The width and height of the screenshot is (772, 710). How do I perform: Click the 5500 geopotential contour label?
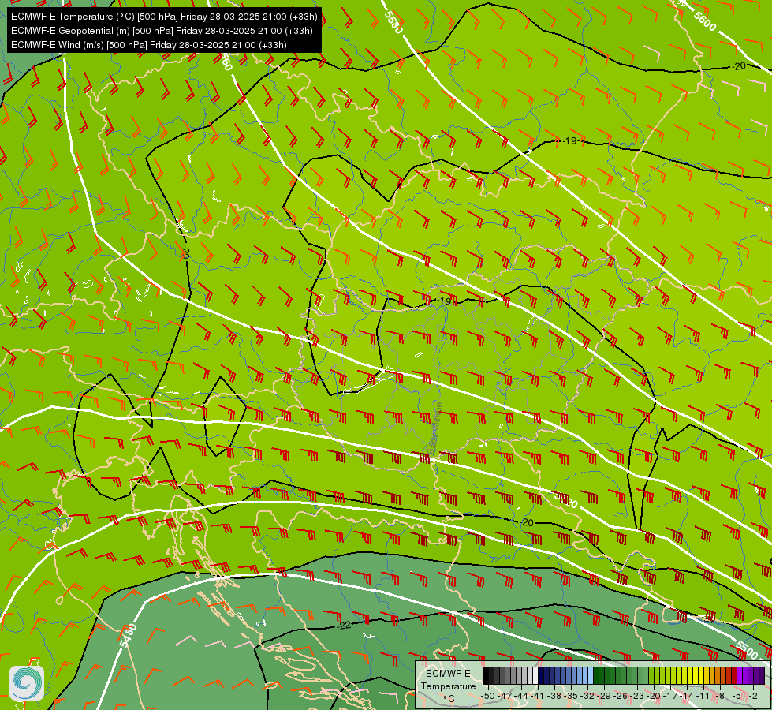[747, 650]
